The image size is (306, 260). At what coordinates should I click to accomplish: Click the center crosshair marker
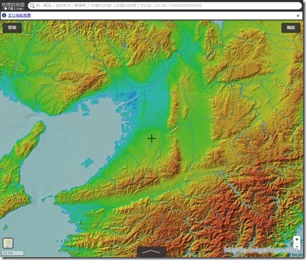(x=152, y=139)
